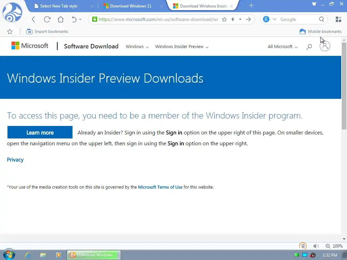Click the sign in account icon
The image size is (347, 260).
pos(325,46)
